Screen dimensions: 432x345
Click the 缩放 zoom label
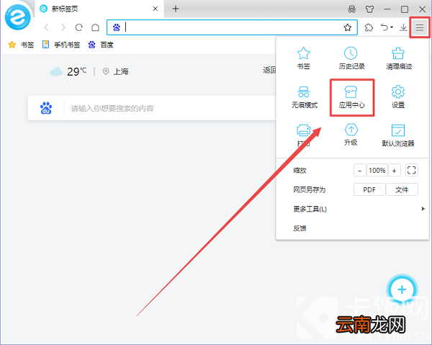[x=300, y=171]
